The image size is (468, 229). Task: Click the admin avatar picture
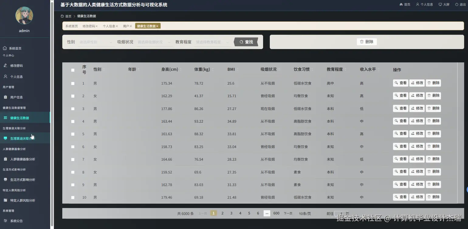[x=24, y=15]
